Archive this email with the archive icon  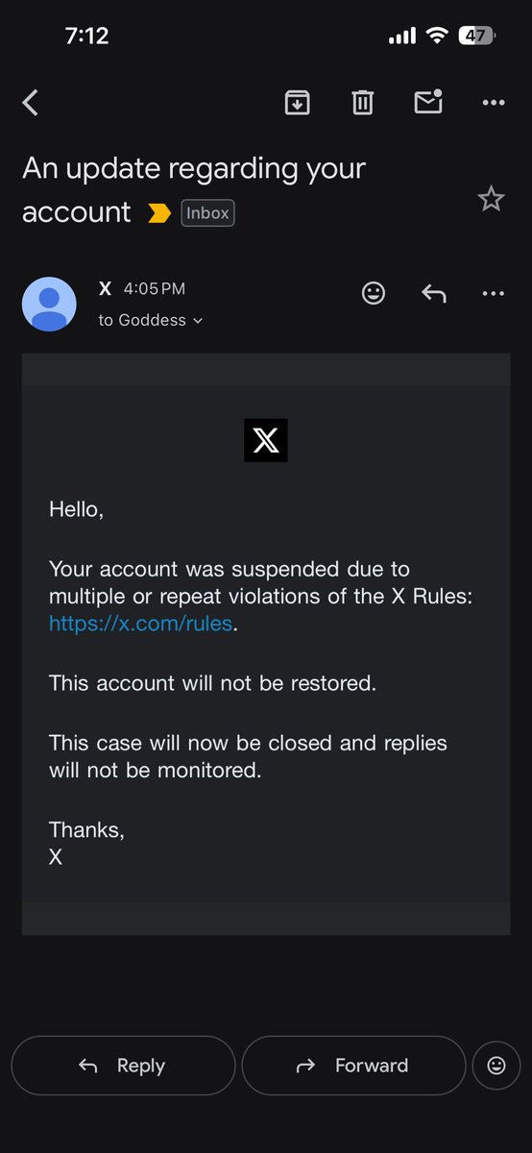tap(298, 102)
